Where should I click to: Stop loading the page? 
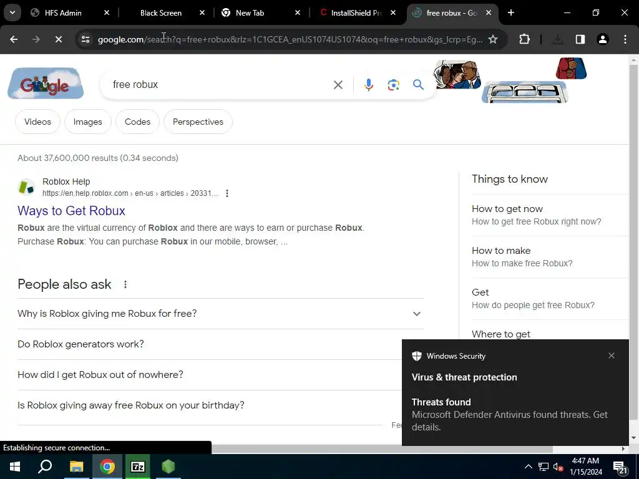(x=58, y=39)
